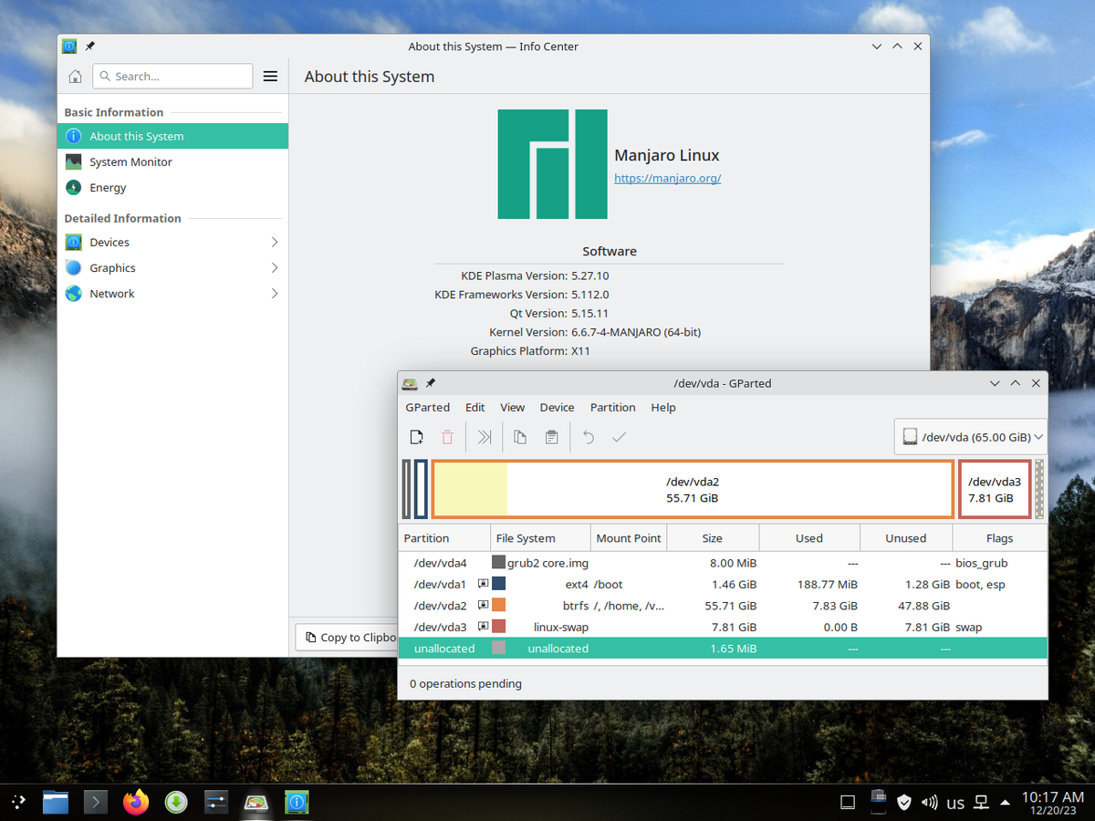Click the large Manjaro logo
The image size is (1095, 821).
552,164
